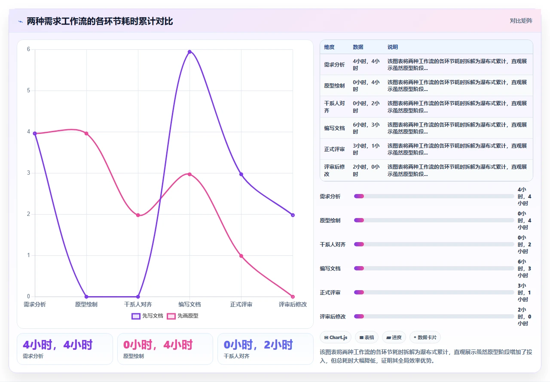Image resolution: width=550 pixels, height=382 pixels.
Task: Open the 需求分析 stat card
Action: [x=65, y=349]
